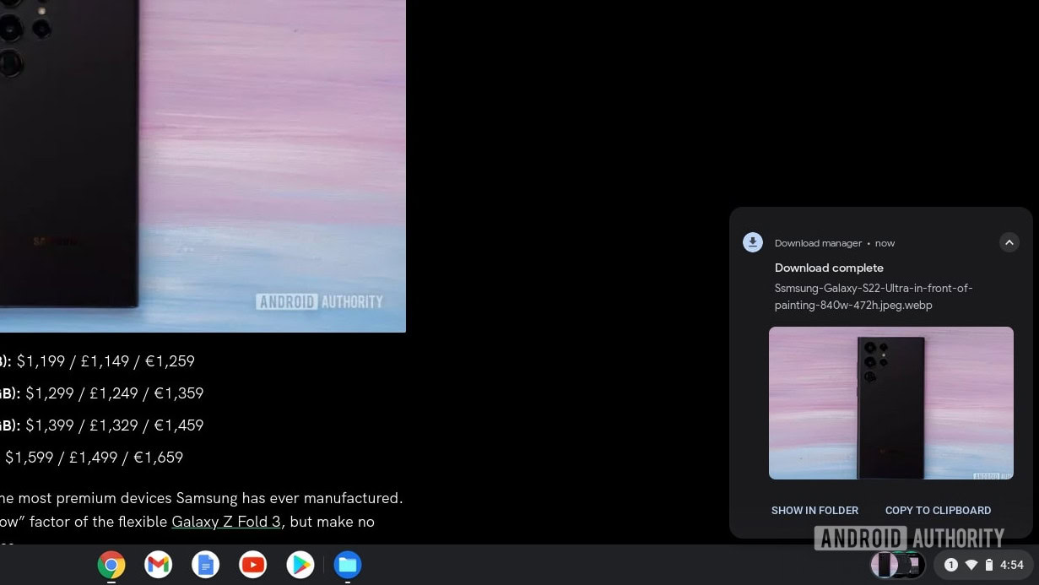This screenshot has width=1039, height=585.
Task: Open notification count badge in tray
Action: pyautogui.click(x=951, y=565)
